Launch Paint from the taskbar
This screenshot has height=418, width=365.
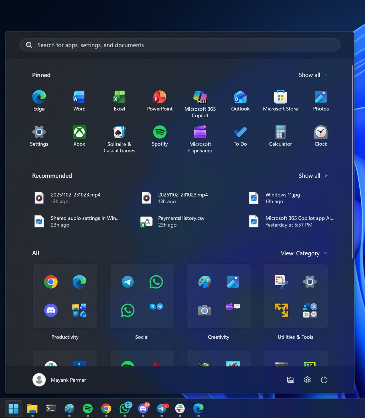point(70,409)
